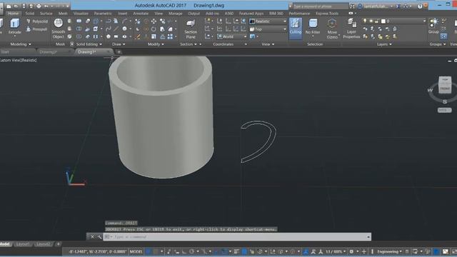Open the Help question mark icon

click(420, 6)
